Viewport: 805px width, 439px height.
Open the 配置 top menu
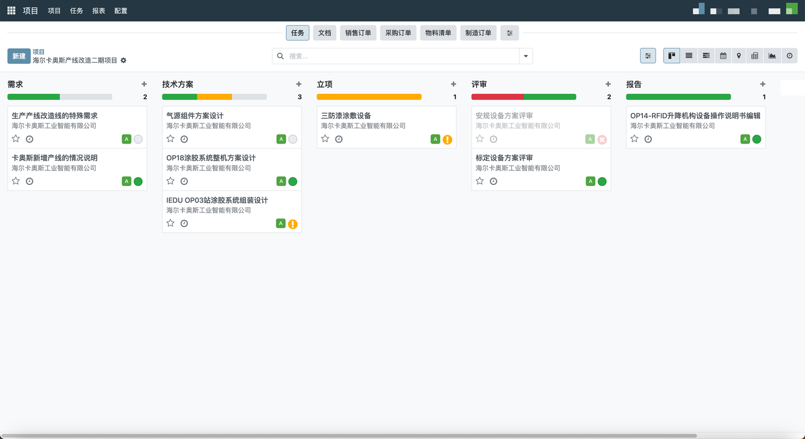click(x=121, y=11)
